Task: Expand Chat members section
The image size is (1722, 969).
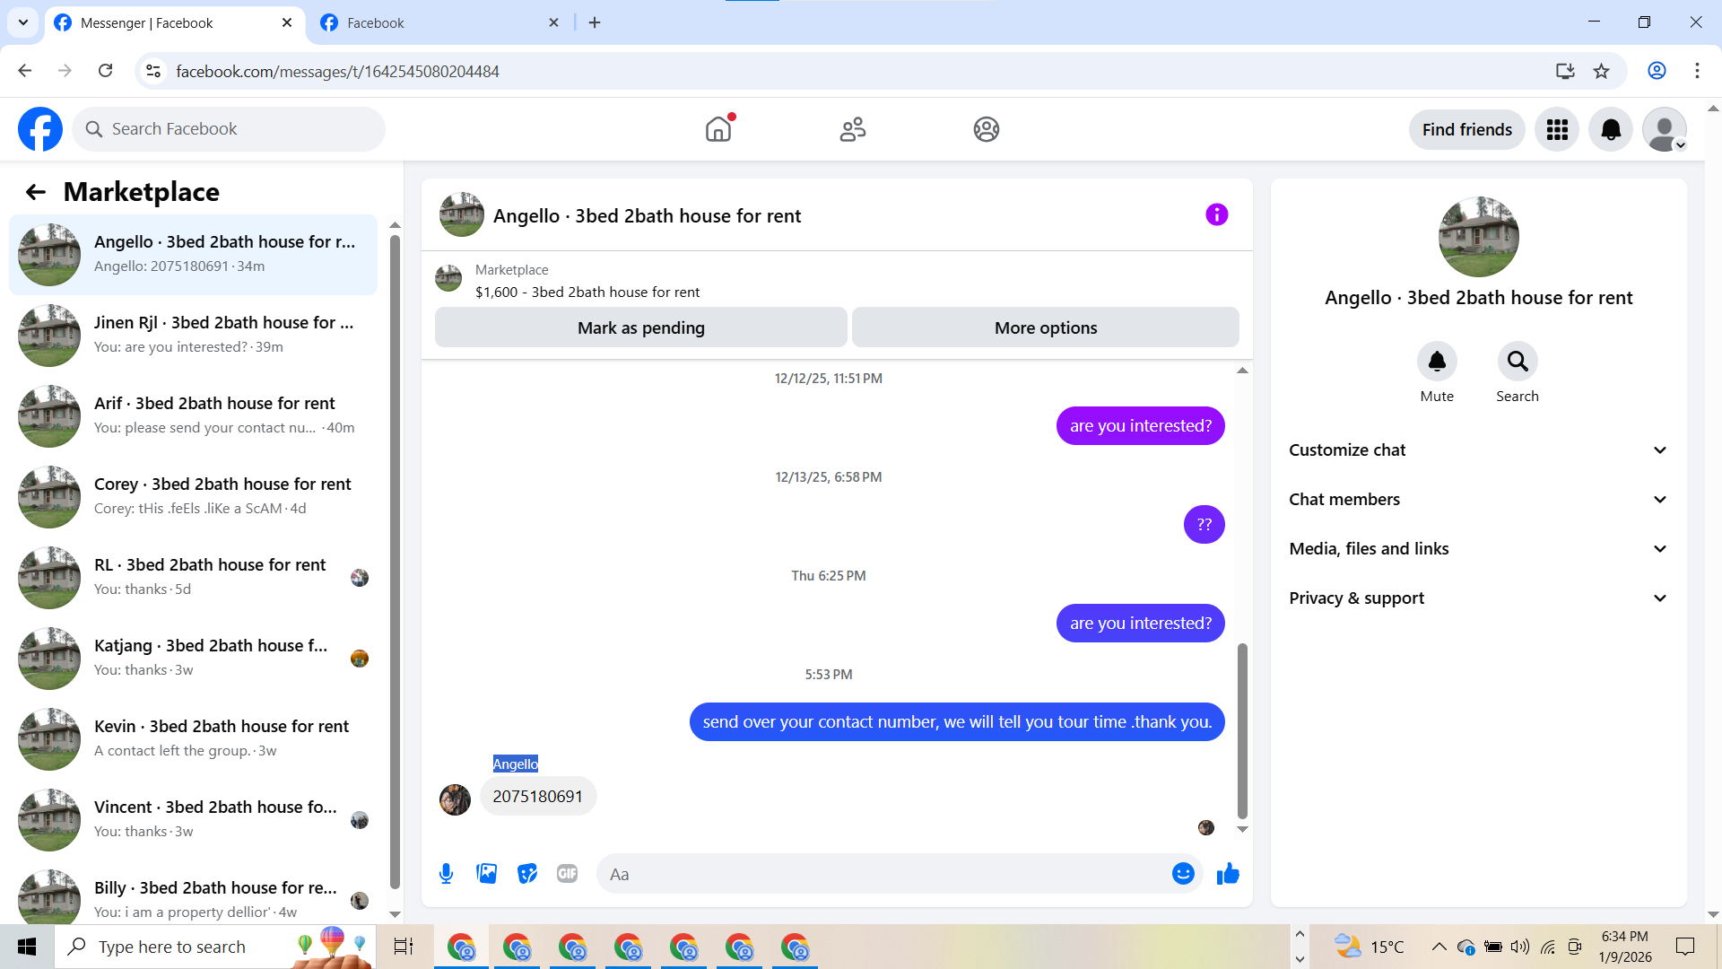Action: (1478, 500)
